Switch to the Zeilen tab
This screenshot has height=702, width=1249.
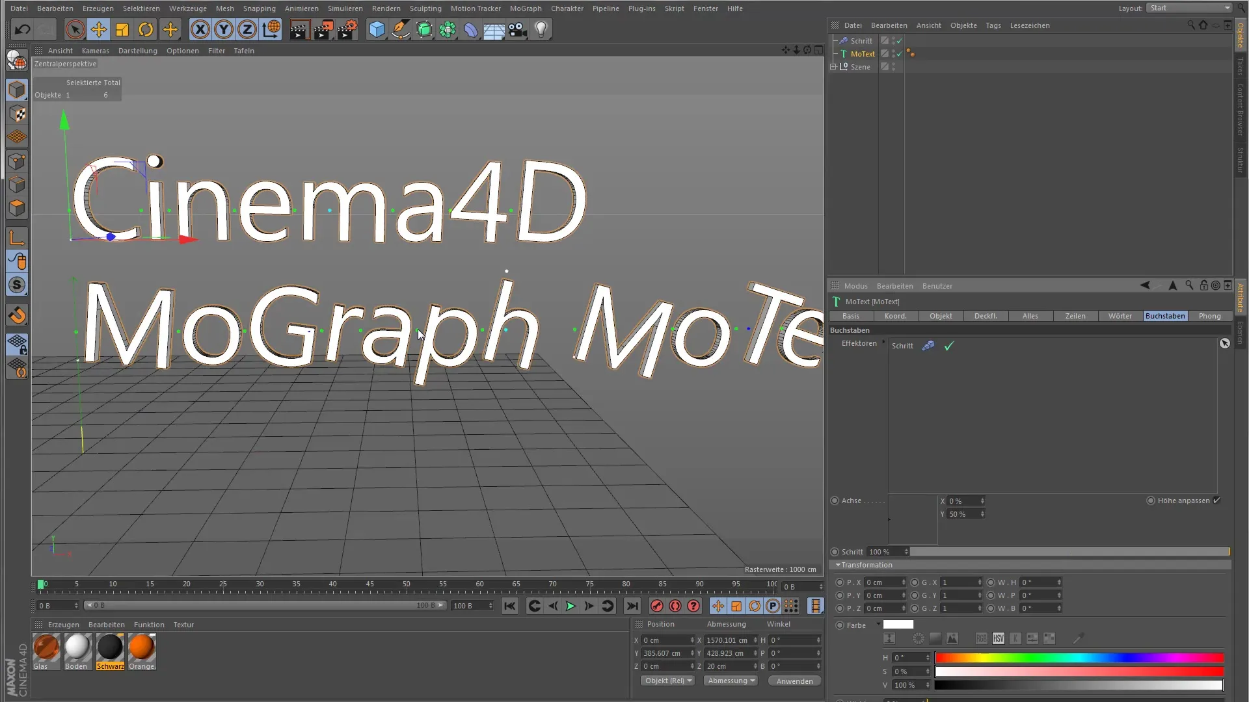(x=1075, y=316)
